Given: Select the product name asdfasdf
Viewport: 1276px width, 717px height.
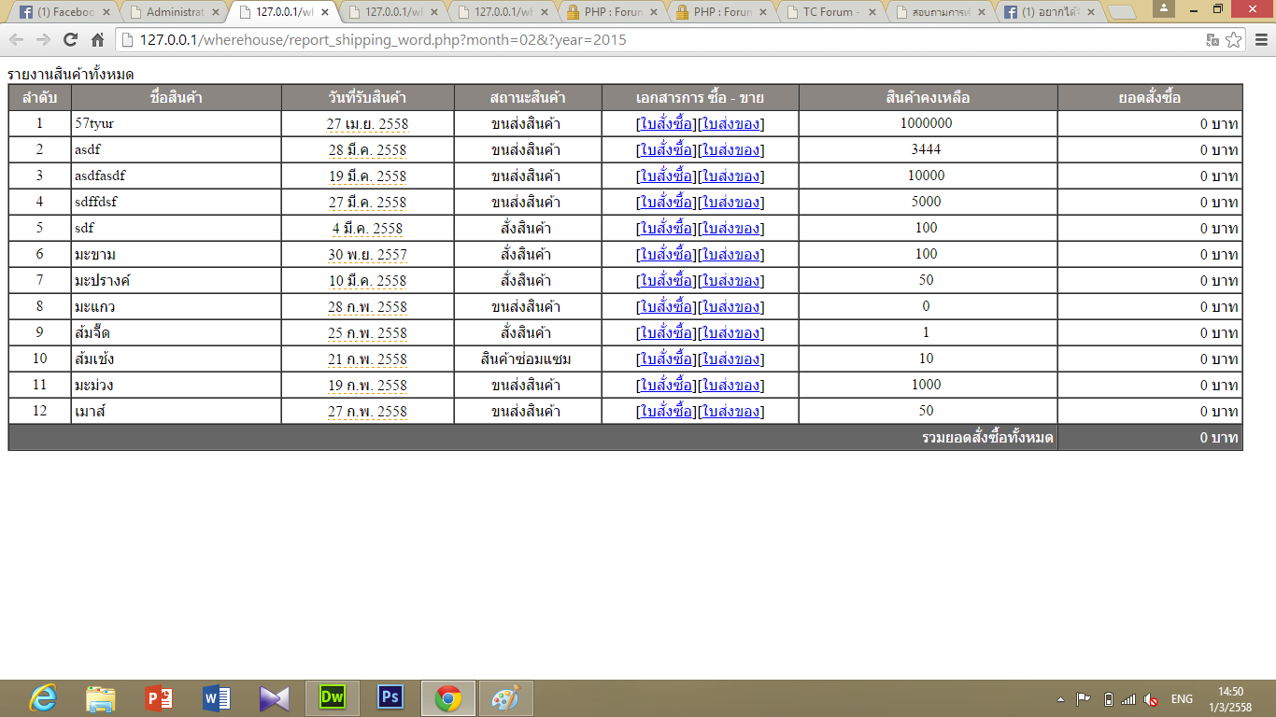Looking at the screenshot, I should click(x=99, y=176).
